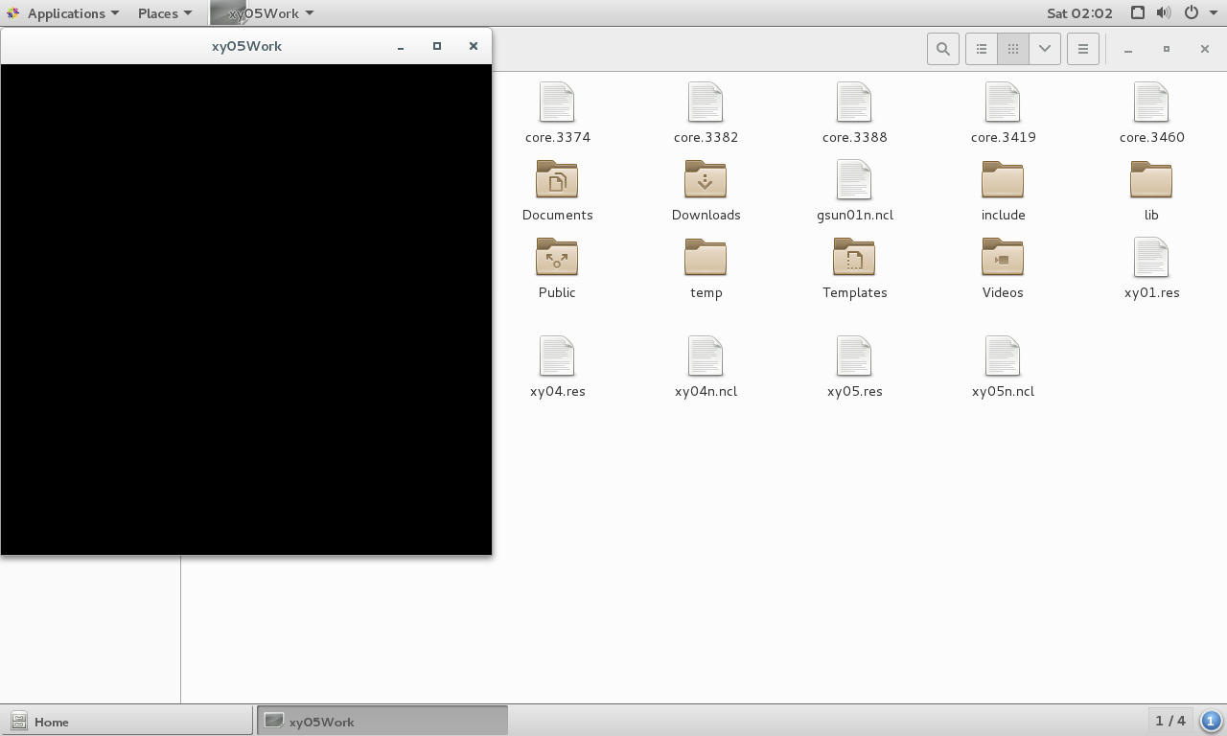Select the Documents folder
The height and width of the screenshot is (736, 1227).
coord(557,180)
